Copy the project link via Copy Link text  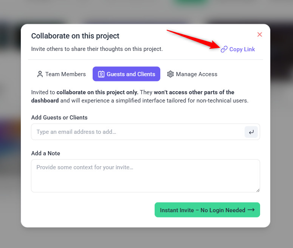(x=242, y=49)
